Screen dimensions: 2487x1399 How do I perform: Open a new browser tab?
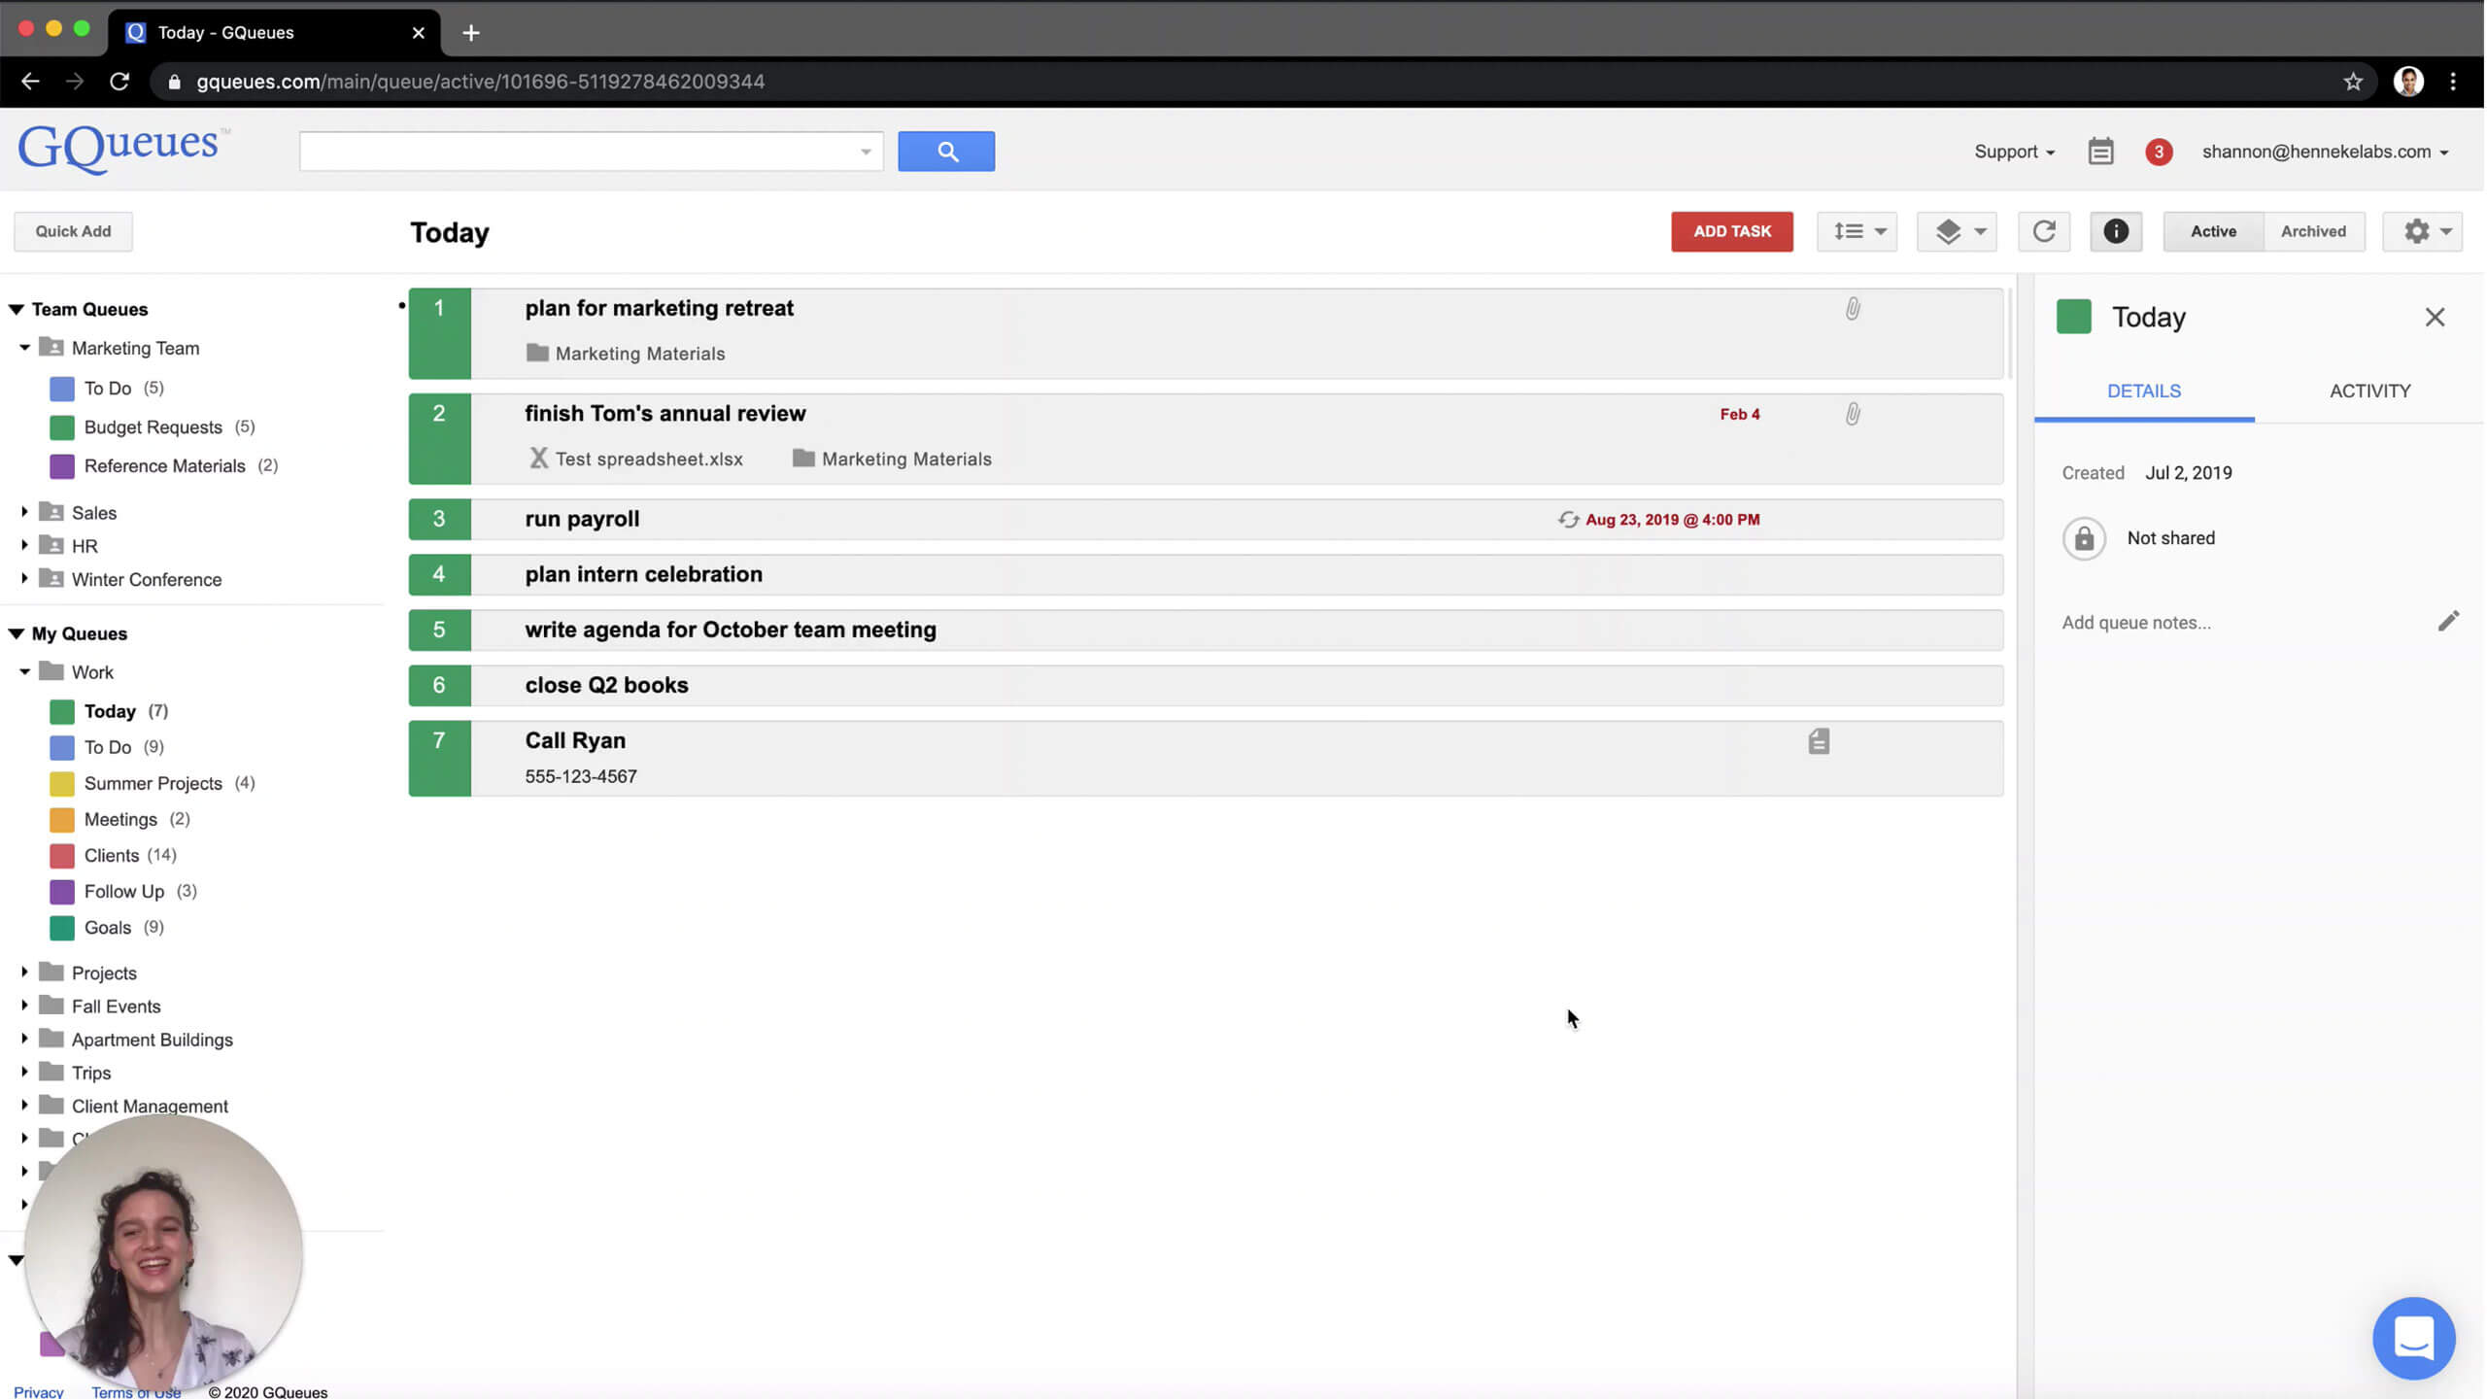click(471, 33)
